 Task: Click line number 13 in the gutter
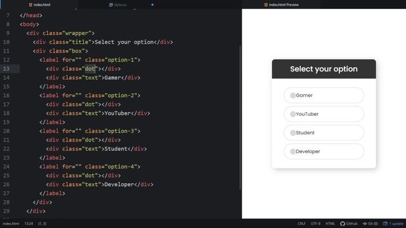tap(6, 69)
